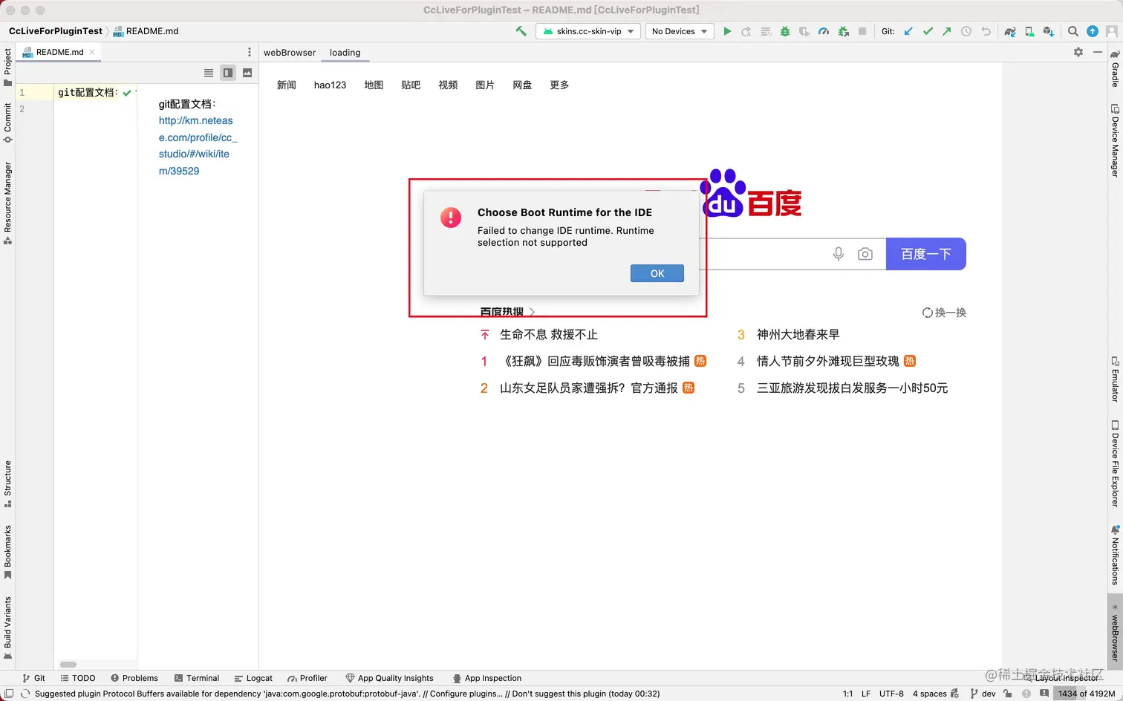This screenshot has width=1123, height=701.
Task: Click the Profile app gauge icon
Action: pyautogui.click(x=824, y=31)
